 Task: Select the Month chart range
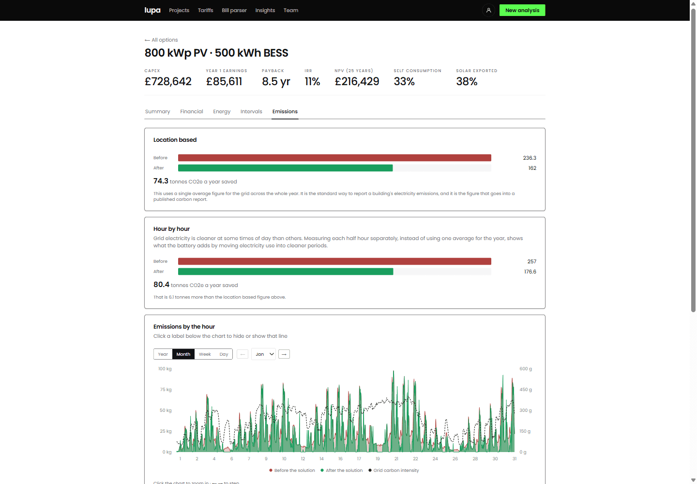click(183, 354)
